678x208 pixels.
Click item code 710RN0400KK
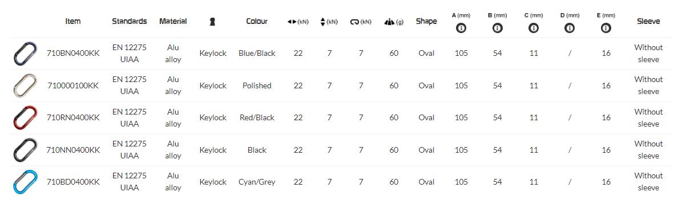tap(73, 118)
